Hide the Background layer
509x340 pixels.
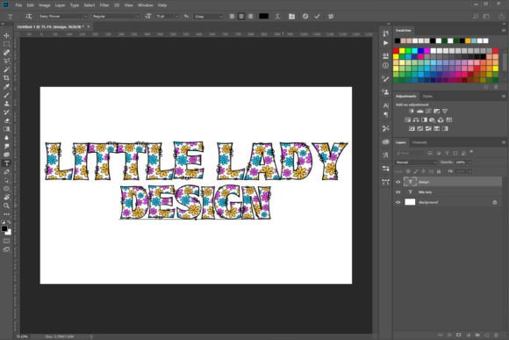tap(398, 202)
